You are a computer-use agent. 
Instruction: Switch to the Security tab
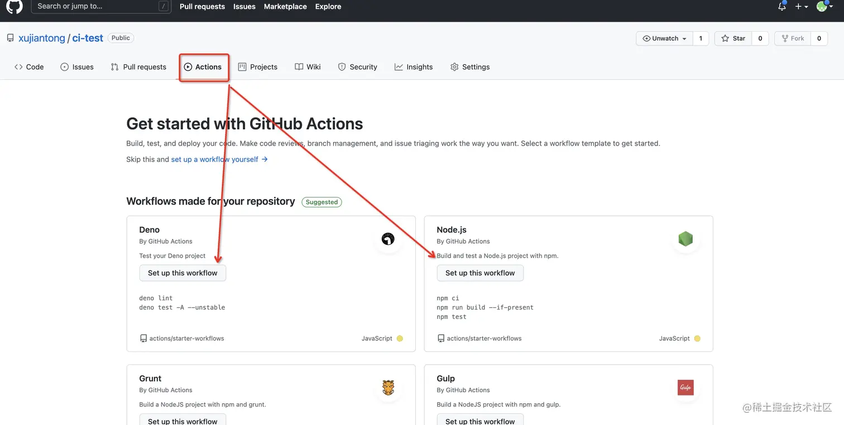point(358,67)
